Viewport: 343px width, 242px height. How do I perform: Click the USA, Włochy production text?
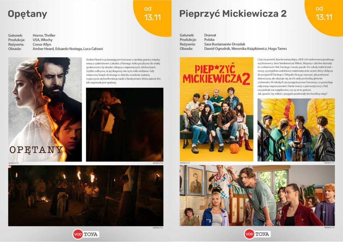tap(42, 40)
